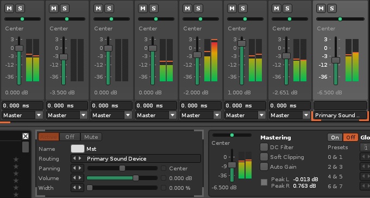
Task: Open Master routing dropdown of the leftmost track
Action: (22, 115)
